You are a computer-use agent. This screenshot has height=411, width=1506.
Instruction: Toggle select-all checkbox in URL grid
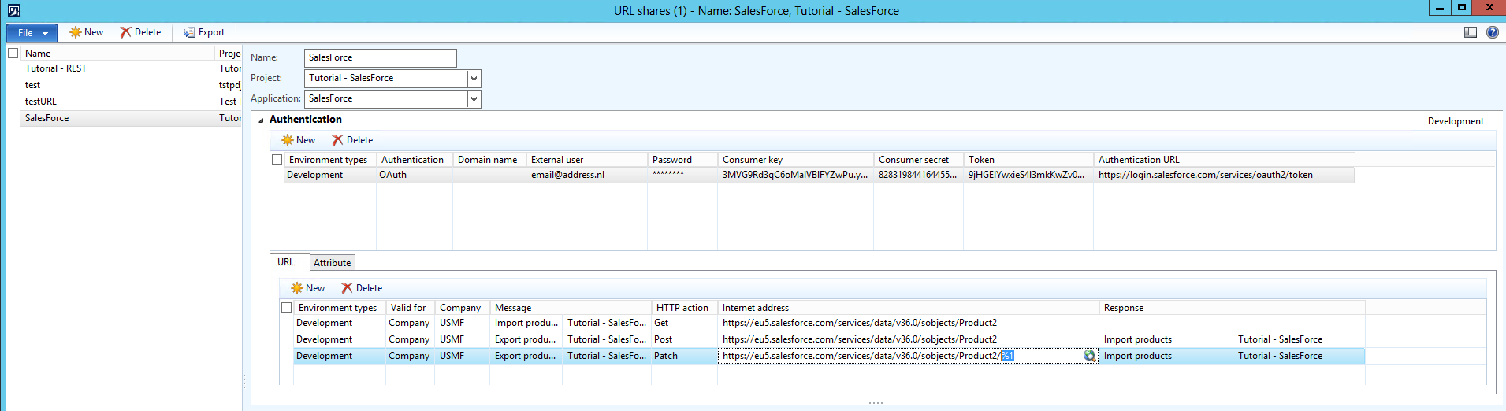(x=287, y=307)
